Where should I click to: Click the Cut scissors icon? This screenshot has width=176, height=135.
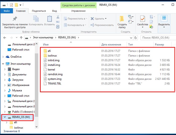click(x=58, y=17)
